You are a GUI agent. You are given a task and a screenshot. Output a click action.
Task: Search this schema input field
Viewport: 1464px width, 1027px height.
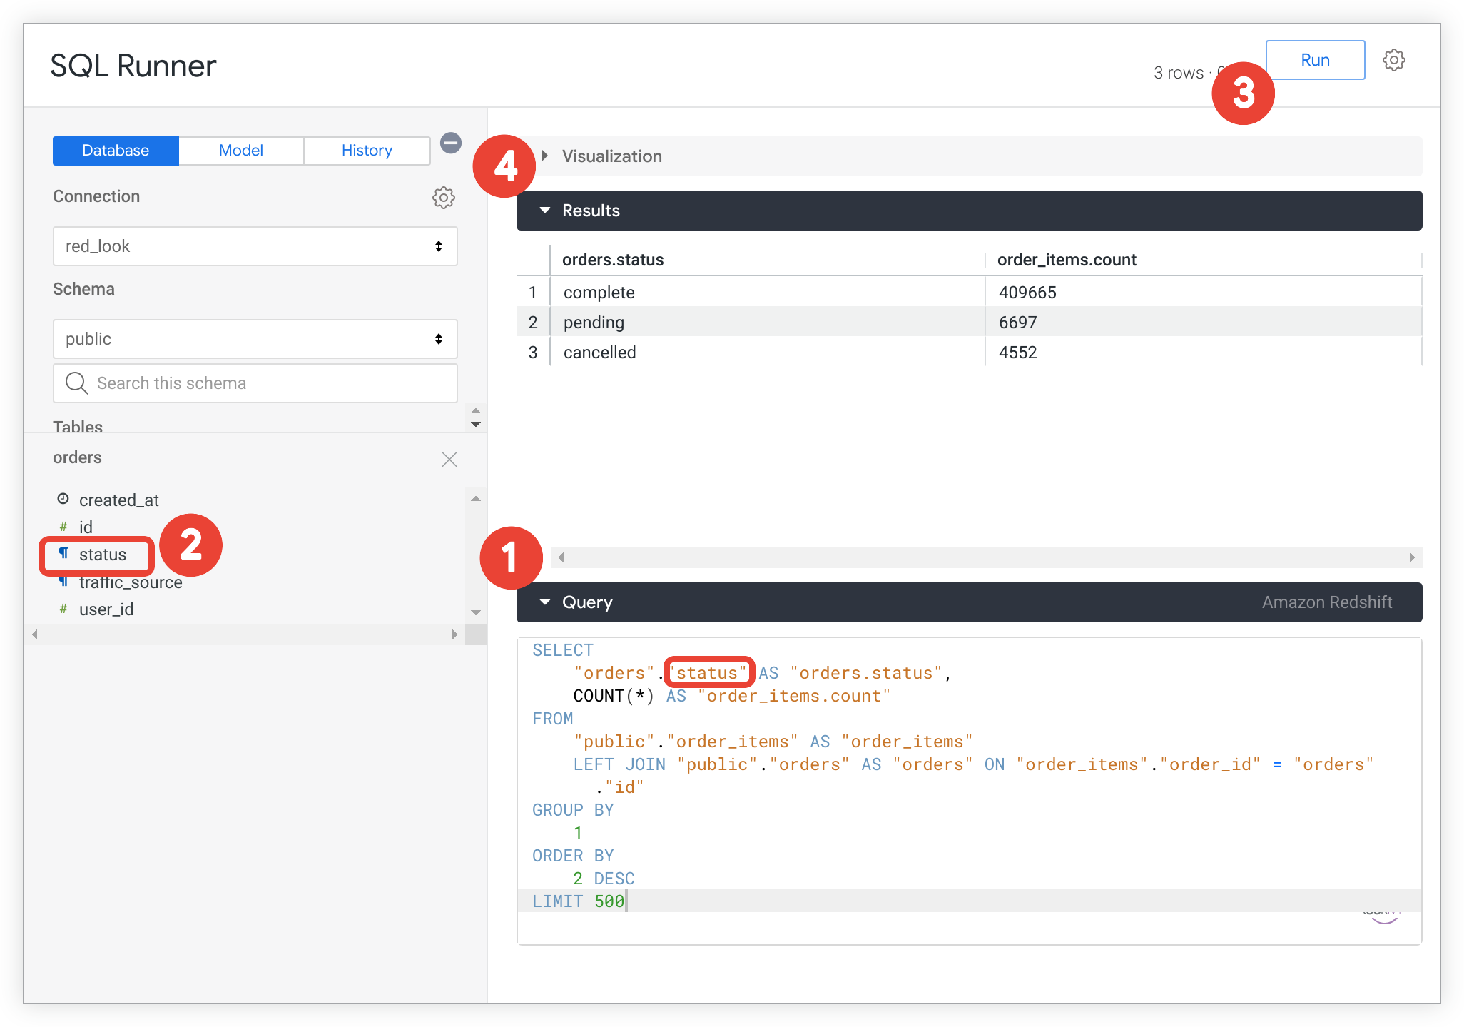255,384
